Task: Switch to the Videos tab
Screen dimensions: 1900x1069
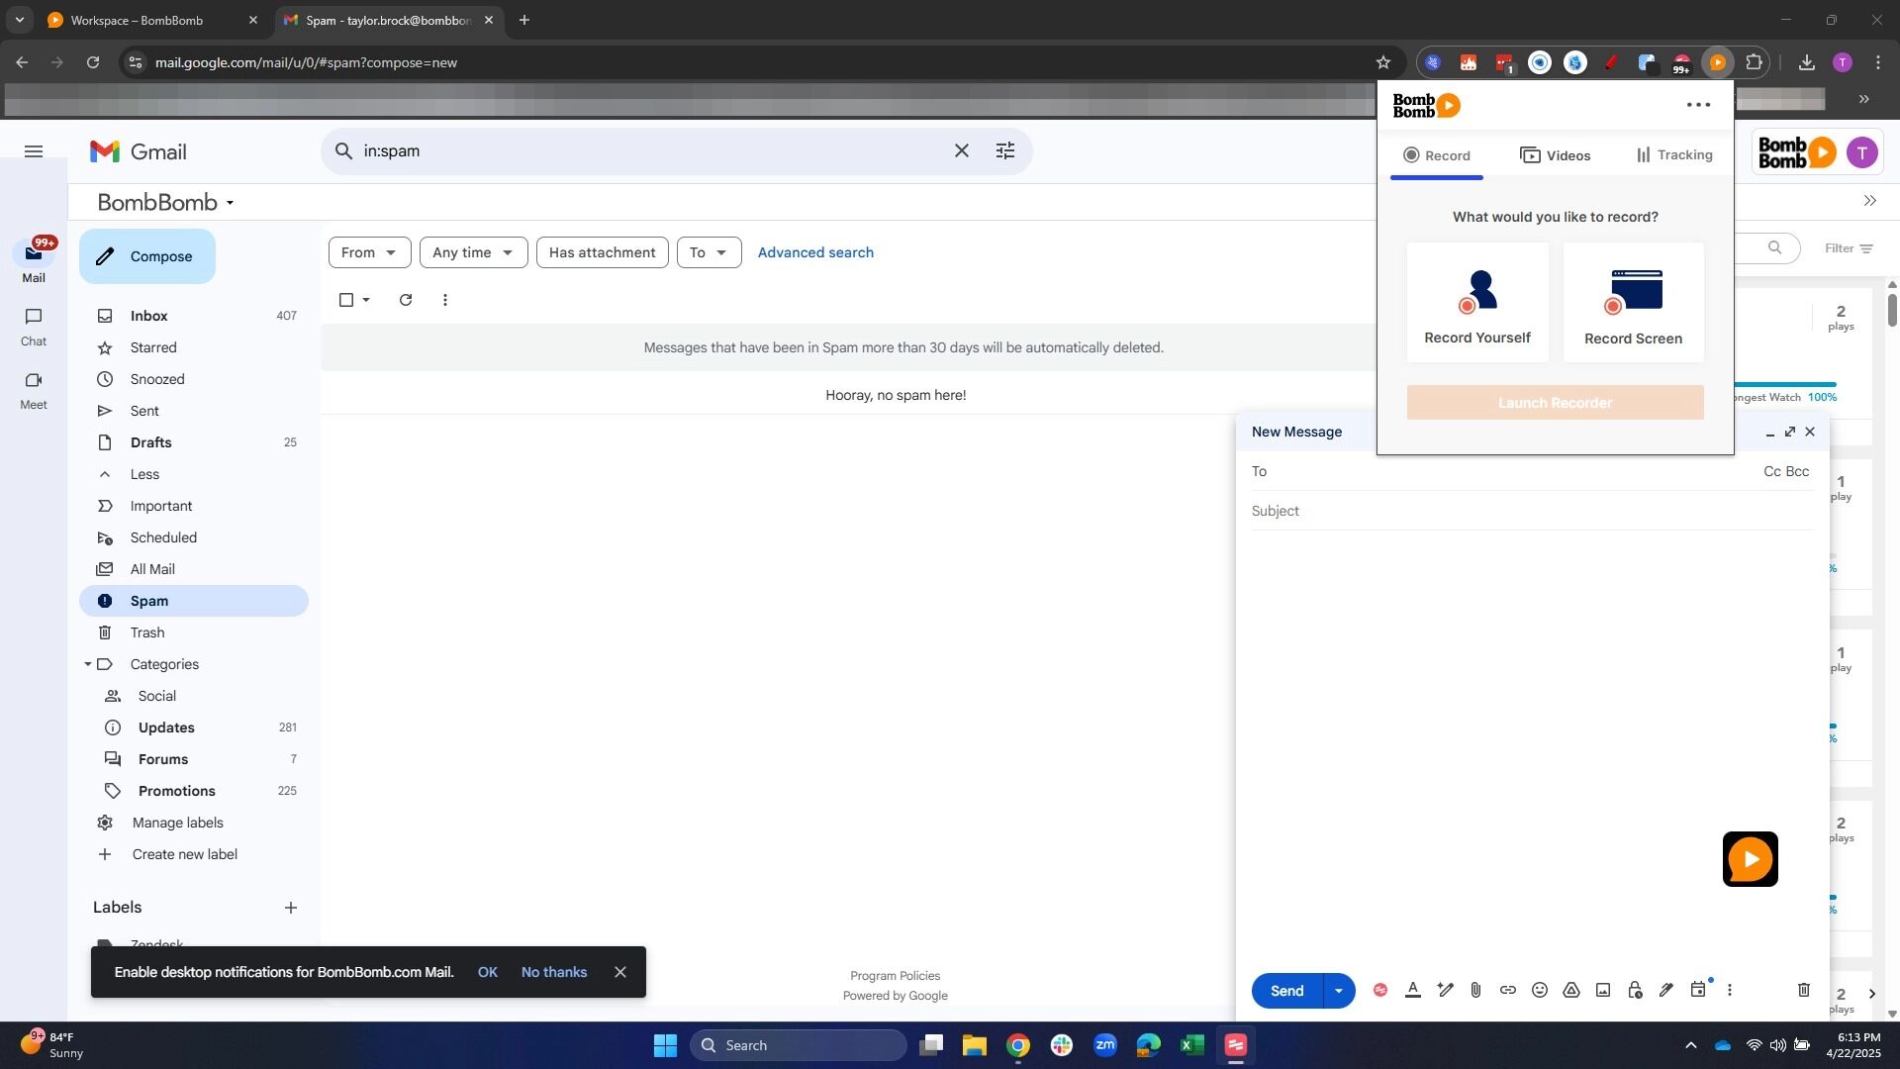Action: [1555, 155]
